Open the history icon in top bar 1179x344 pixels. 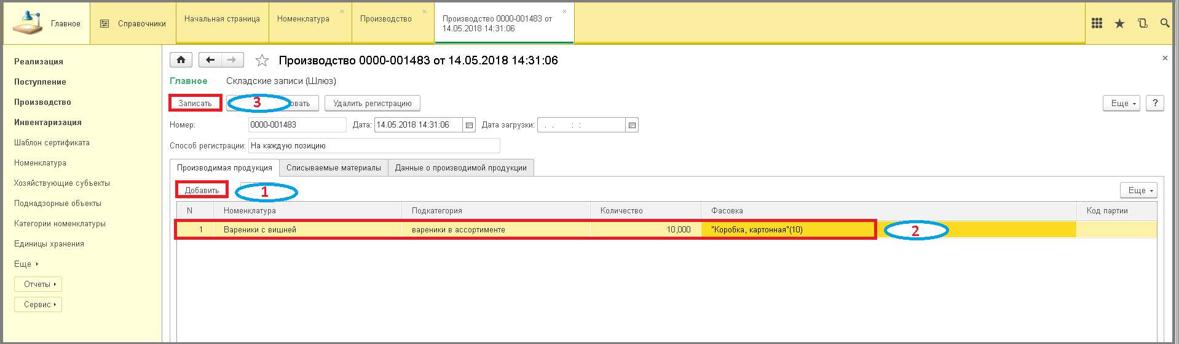pyautogui.click(x=1142, y=23)
